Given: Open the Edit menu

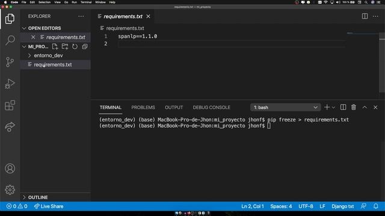Looking at the screenshot, I should tap(32, 2).
